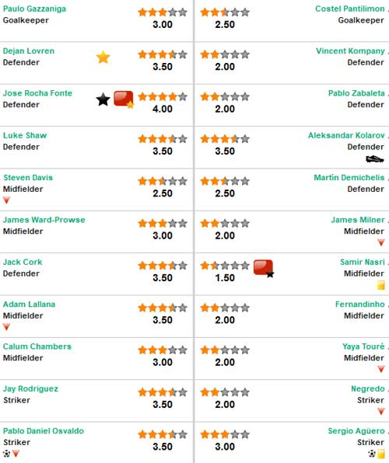This screenshot has height=463, width=389.
Task: Open Paulo Gazzaniga's player link
Action: [34, 9]
